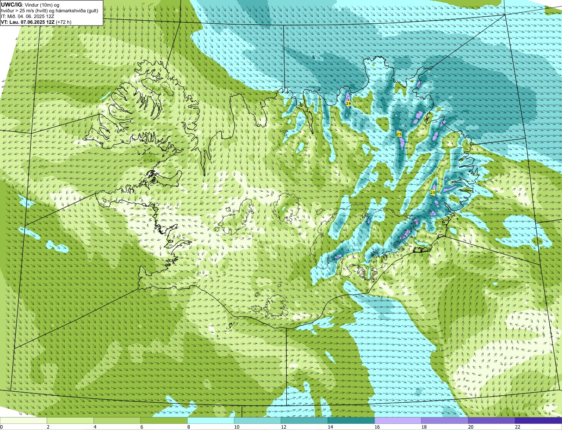562x430 pixels.
Task: Click the scale label 10
Action: (x=237, y=427)
